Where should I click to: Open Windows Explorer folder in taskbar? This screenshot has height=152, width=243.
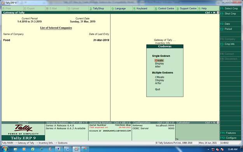coord(15,149)
